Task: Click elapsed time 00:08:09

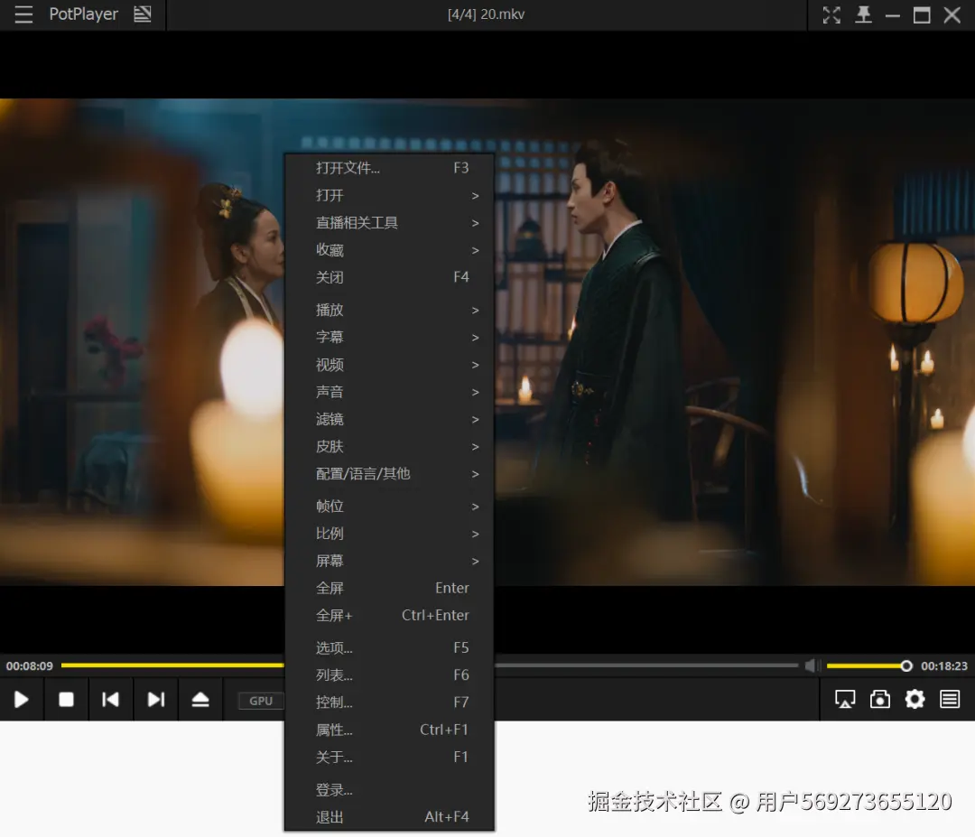Action: click(x=29, y=666)
